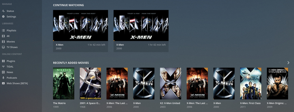Show next Recently Added Movies with right chevron

[288, 63]
